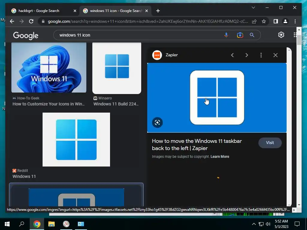
Task: Open volume control in system tray
Action: [x=268, y=224]
